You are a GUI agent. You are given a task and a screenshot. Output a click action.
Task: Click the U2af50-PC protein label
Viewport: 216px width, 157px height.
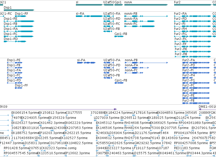click(112, 70)
